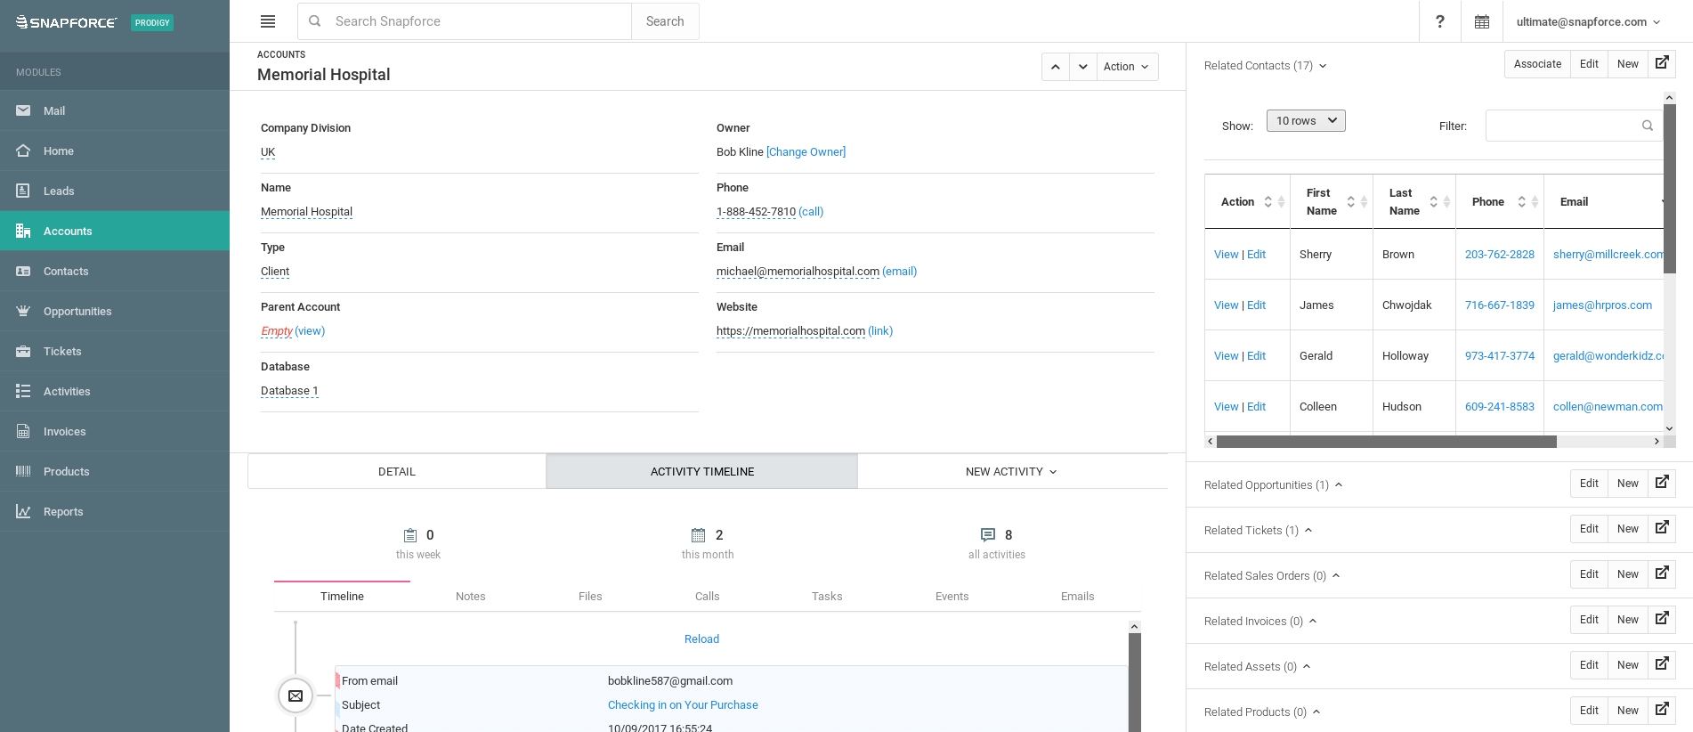Sort the contacts table by Last Name
Viewport: 1693px width, 732px height.
[x=1414, y=202]
